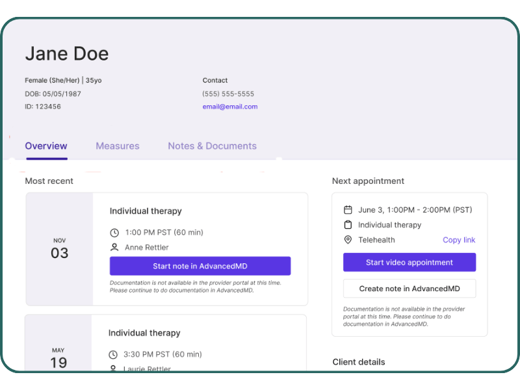Click the location pin icon beside Telehealth
The width and height of the screenshot is (520, 390).
coord(348,240)
